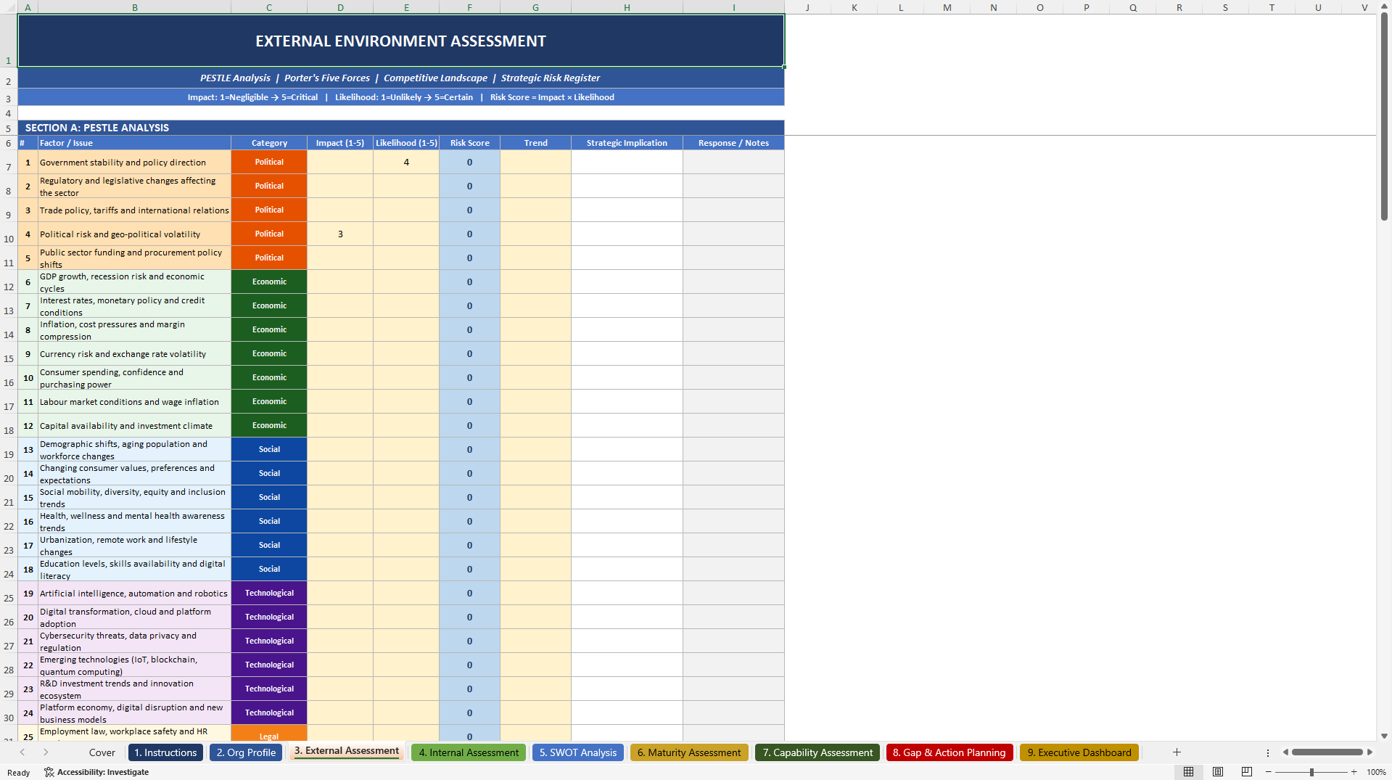Click Technological category for Cybersecurity threats row
Screen dimensions: 1392x780
pyautogui.click(x=269, y=641)
